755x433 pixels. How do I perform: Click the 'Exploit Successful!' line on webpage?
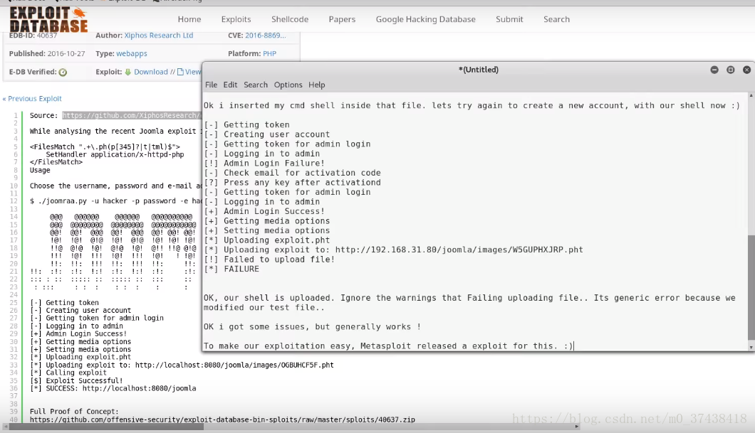point(76,380)
